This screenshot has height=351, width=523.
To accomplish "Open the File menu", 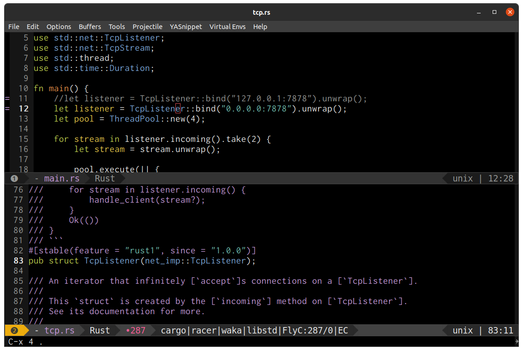I will point(14,27).
